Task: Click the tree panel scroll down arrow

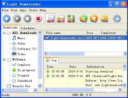Action: [40, 86]
